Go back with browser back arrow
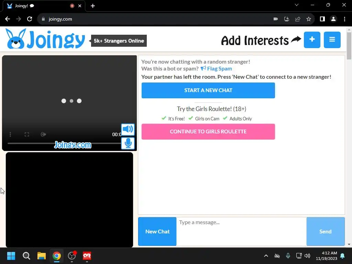The height and width of the screenshot is (264, 352). tap(8, 19)
